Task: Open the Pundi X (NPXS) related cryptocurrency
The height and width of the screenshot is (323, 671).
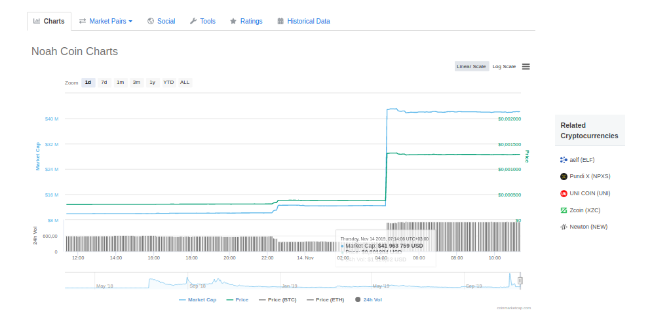Action: coord(590,176)
